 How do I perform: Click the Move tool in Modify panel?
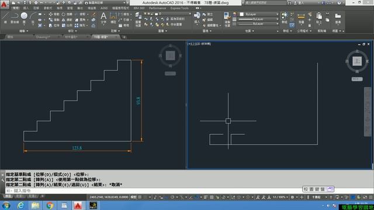(x=54, y=15)
